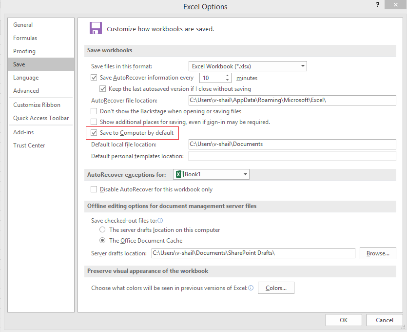
Task: Click the info icon beside Save checked-out files to
Action: 160,221
